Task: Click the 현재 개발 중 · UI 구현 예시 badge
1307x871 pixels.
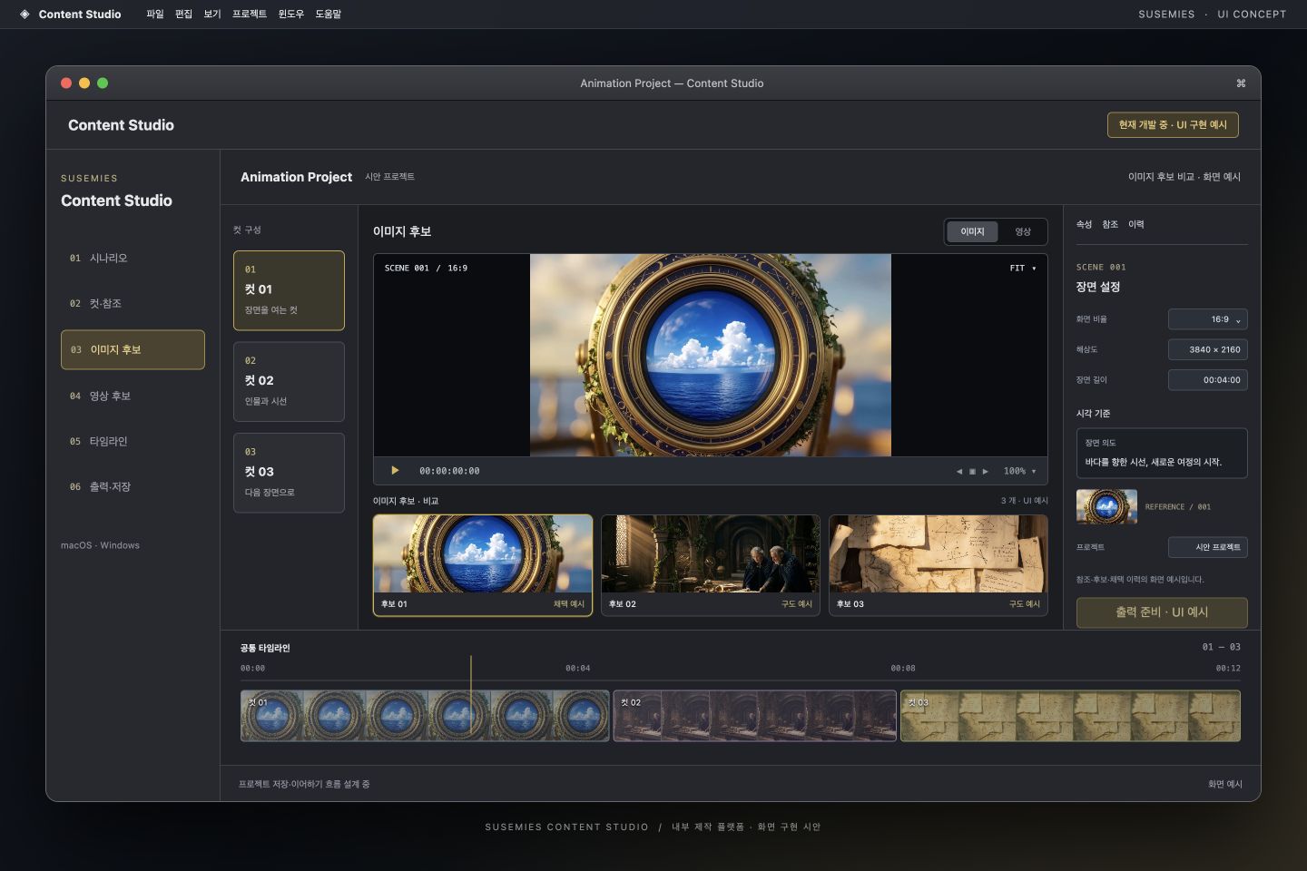Action: click(1173, 125)
